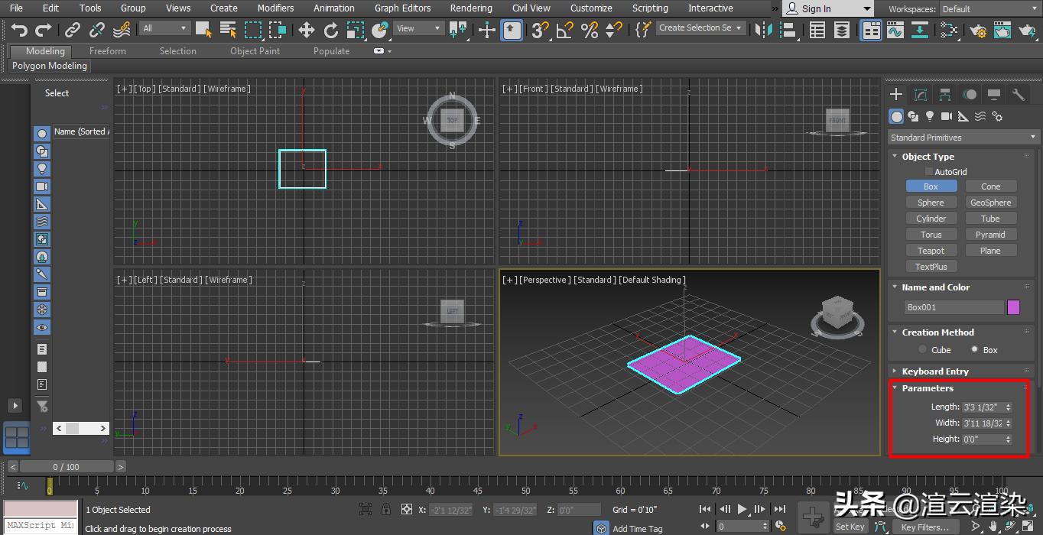Image resolution: width=1043 pixels, height=535 pixels.
Task: Switch to the Freeform ribbon tab
Action: [x=106, y=50]
